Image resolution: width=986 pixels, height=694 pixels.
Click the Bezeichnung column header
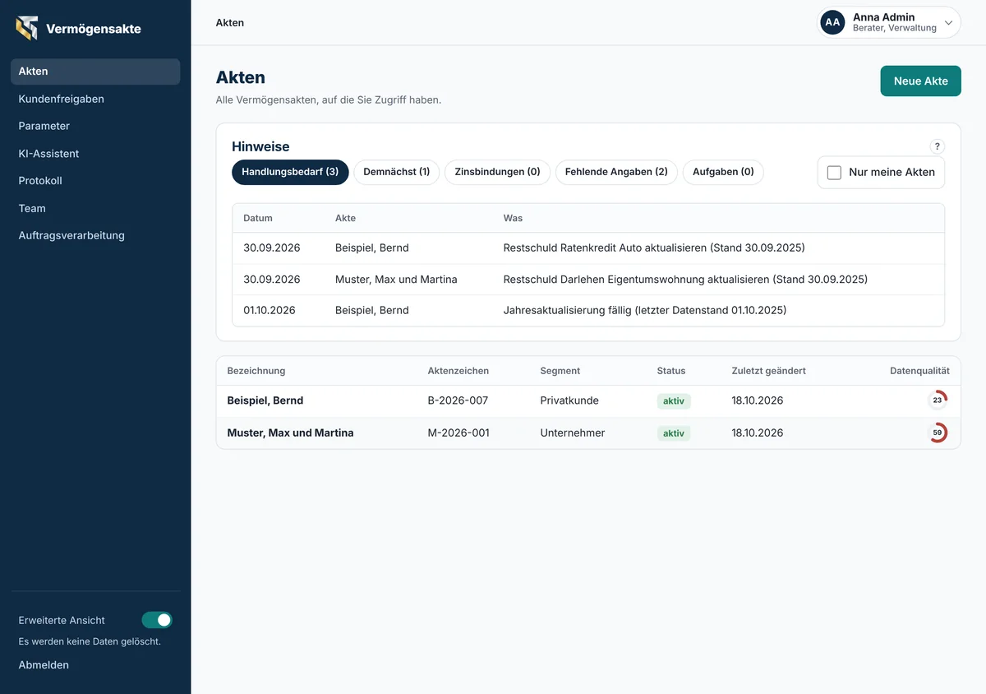[x=256, y=371]
